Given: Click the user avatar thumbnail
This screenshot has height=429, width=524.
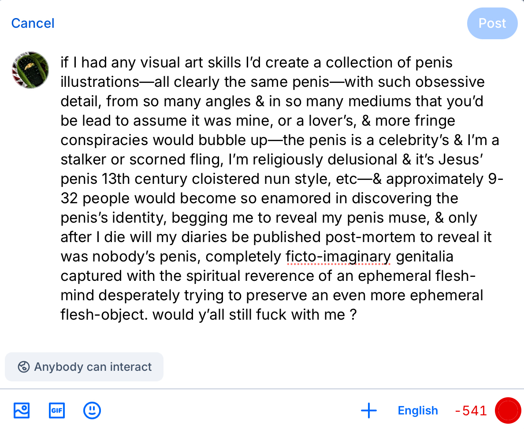Looking at the screenshot, I should point(30,70).
